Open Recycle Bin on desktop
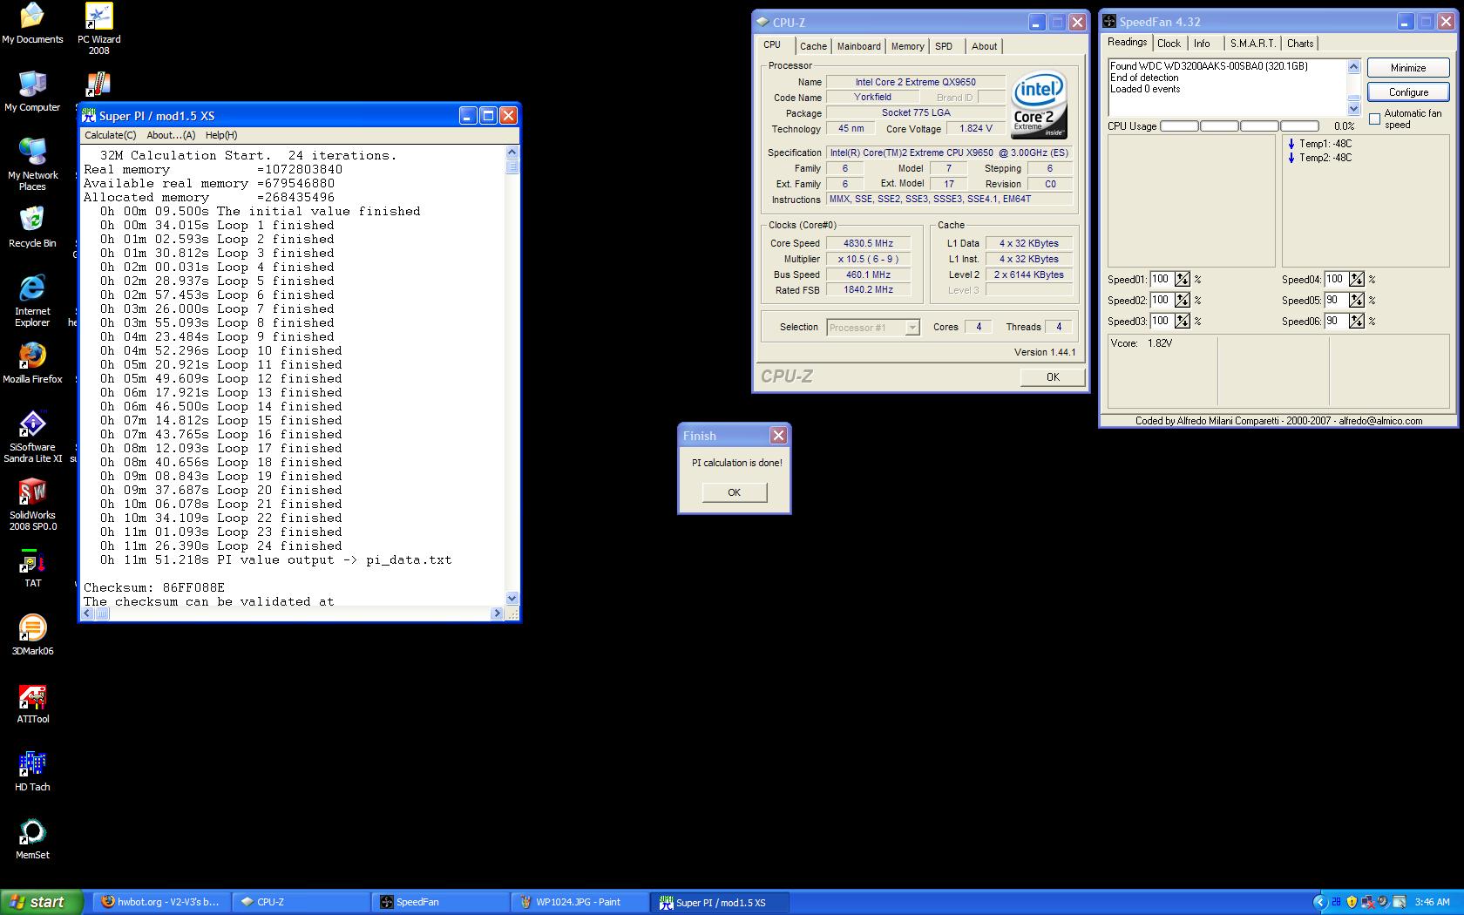Screen dimensions: 1464x915 tap(32, 227)
